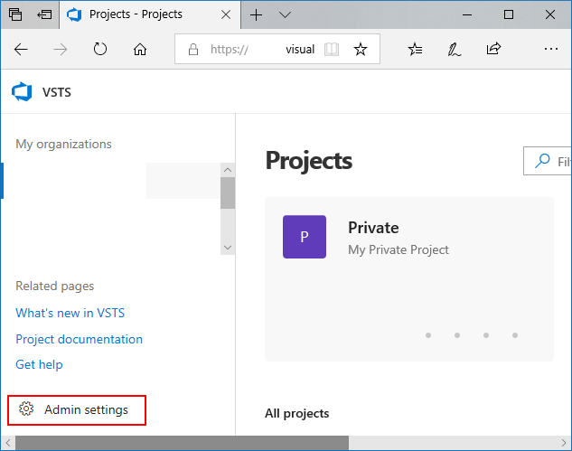
Task: Click the browser forward arrow
Action: tap(61, 49)
